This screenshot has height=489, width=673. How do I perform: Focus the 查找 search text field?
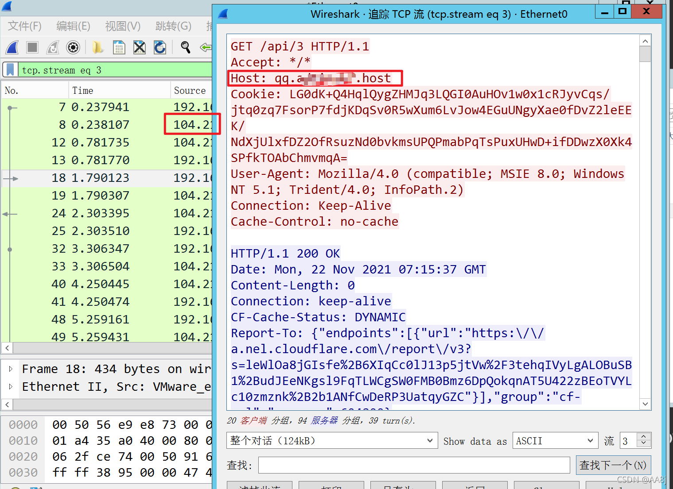point(414,465)
